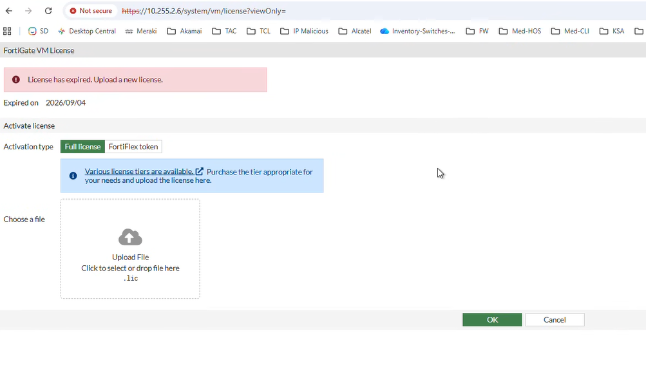This screenshot has height=385, width=646.
Task: Open the Akamai bookmark folder
Action: tap(185, 31)
